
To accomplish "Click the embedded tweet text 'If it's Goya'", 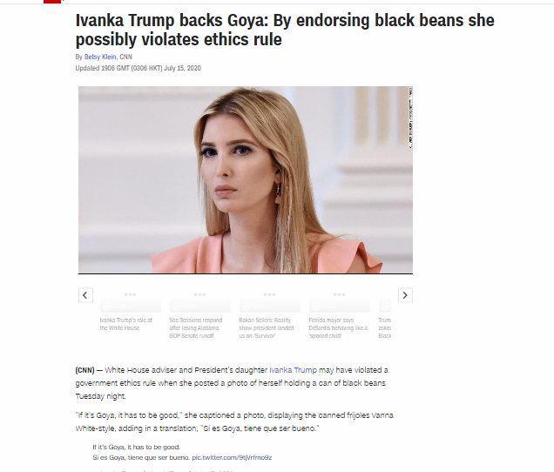I will click(137, 447).
